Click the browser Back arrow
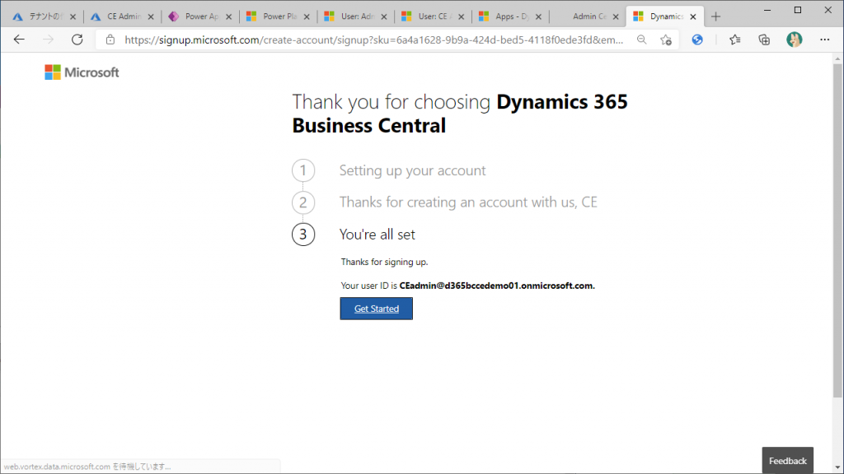This screenshot has height=474, width=844. tap(19, 39)
